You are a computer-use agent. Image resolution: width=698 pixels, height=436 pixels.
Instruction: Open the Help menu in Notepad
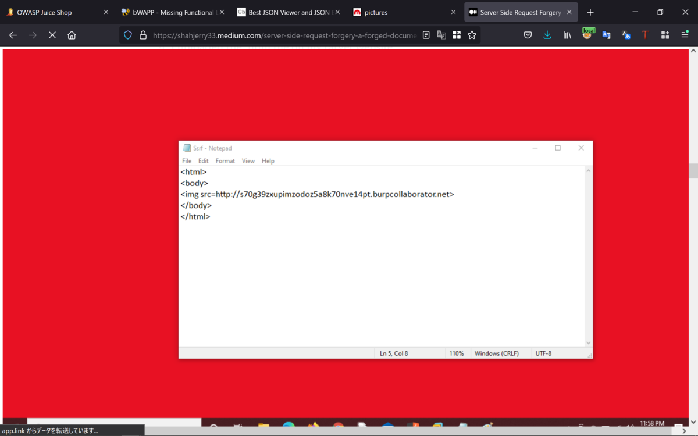coord(268,161)
